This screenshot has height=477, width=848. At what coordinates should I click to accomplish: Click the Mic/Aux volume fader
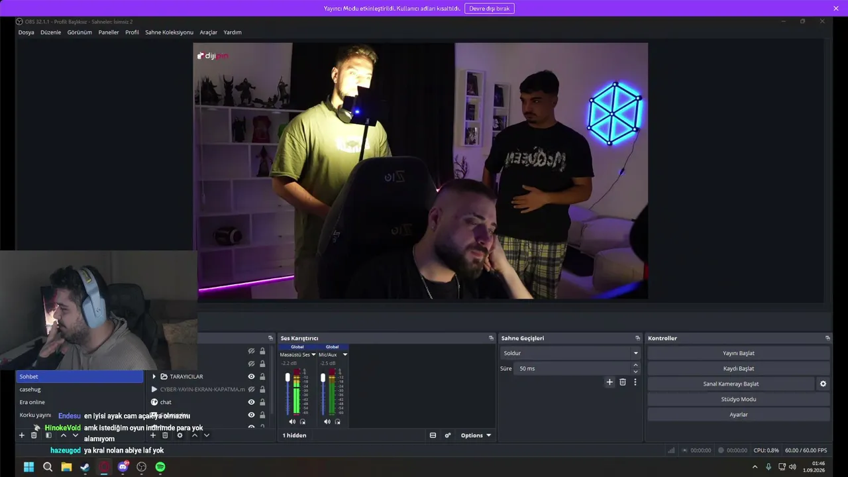click(323, 378)
